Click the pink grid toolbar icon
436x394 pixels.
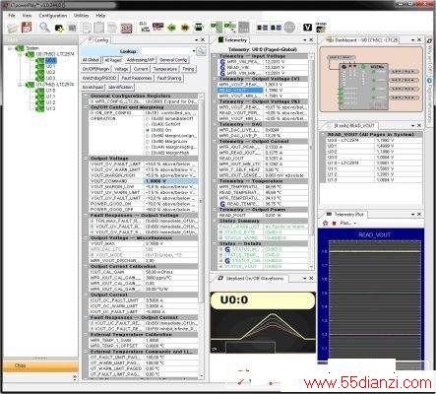(127, 28)
